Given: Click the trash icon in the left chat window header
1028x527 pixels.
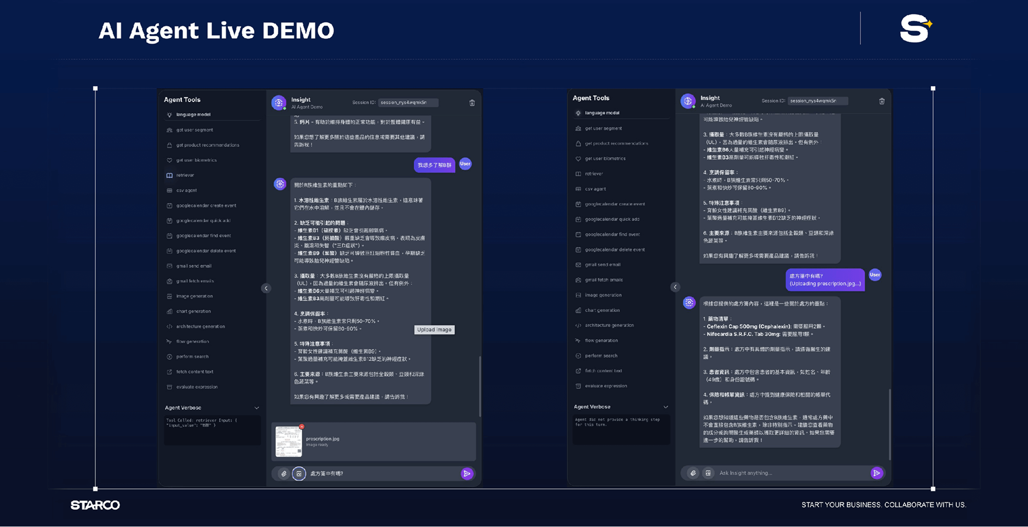Looking at the screenshot, I should (x=472, y=103).
